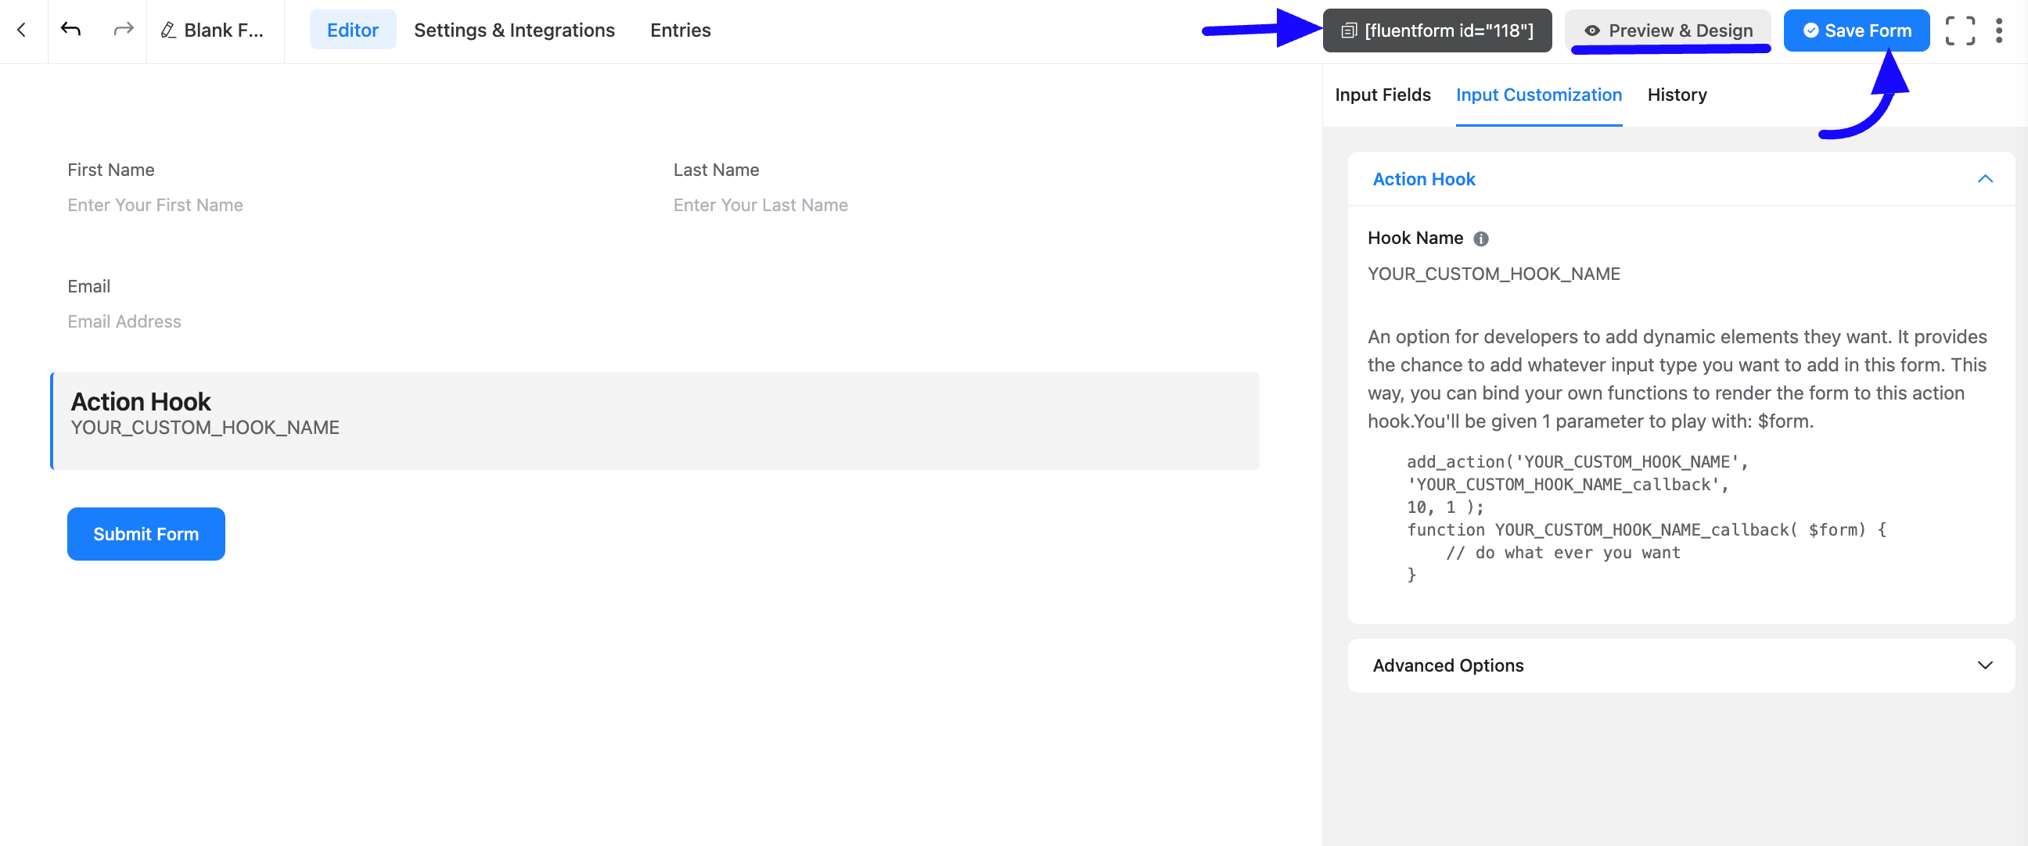This screenshot has width=2028, height=846.
Task: Click the Submit Form button
Action: coord(146,533)
